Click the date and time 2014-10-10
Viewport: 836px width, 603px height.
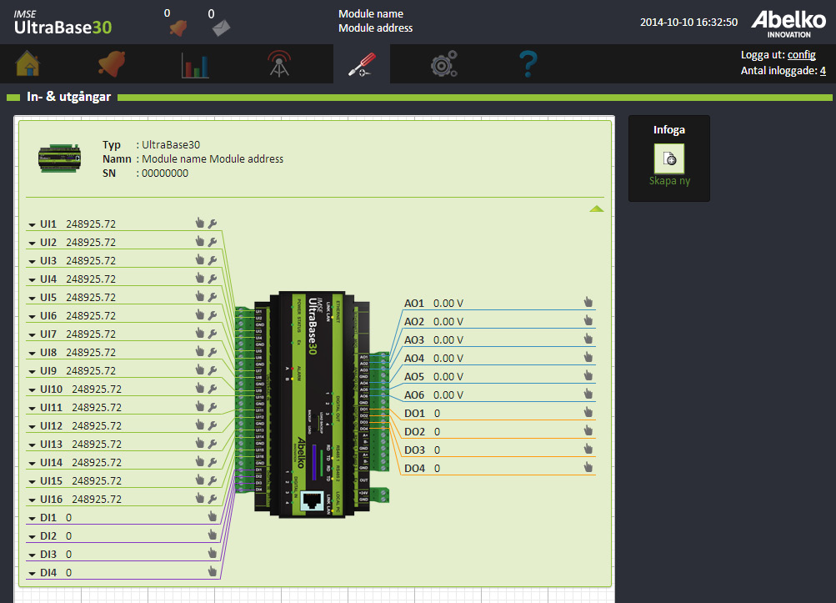[688, 22]
